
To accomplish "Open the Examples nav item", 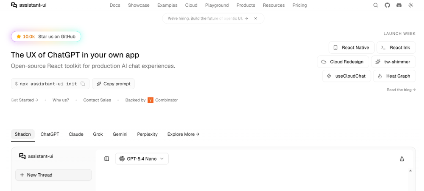I will [167, 5].
